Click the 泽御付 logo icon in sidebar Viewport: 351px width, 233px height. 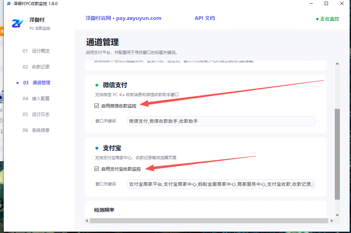[x=18, y=23]
